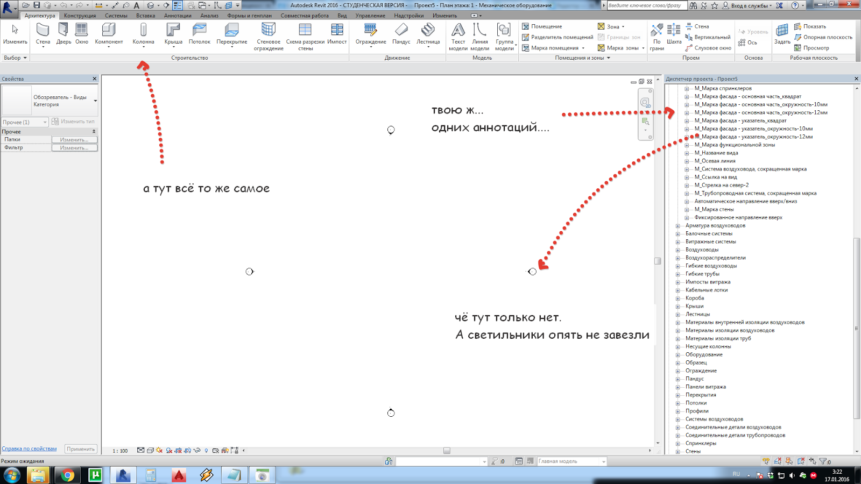Click the view horizontal scrollbar thumb
The width and height of the screenshot is (861, 484).
click(x=447, y=451)
